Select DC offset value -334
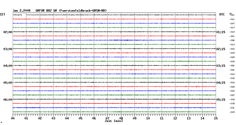 [x=232, y=61]
